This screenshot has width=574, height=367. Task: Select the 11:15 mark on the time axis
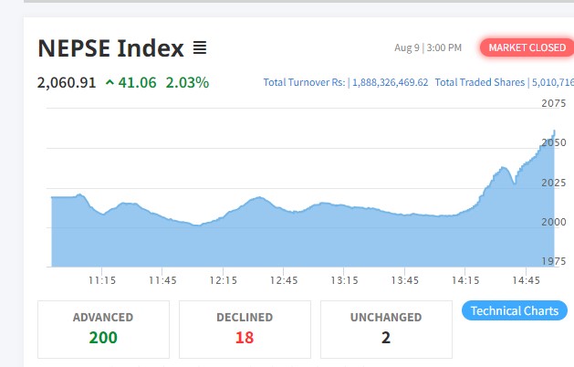pos(101,280)
